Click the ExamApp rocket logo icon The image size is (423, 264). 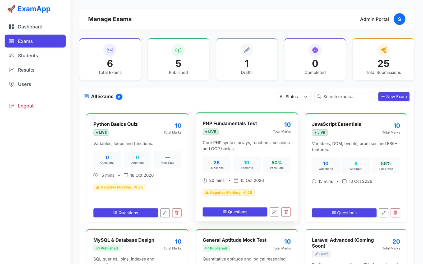click(11, 9)
